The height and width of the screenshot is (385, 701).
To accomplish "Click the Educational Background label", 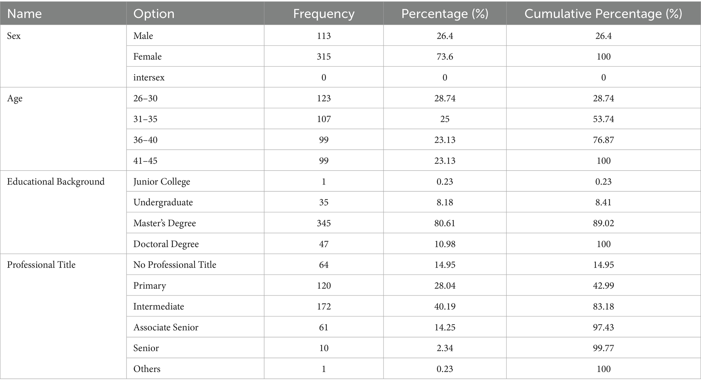I will pyautogui.click(x=56, y=182).
